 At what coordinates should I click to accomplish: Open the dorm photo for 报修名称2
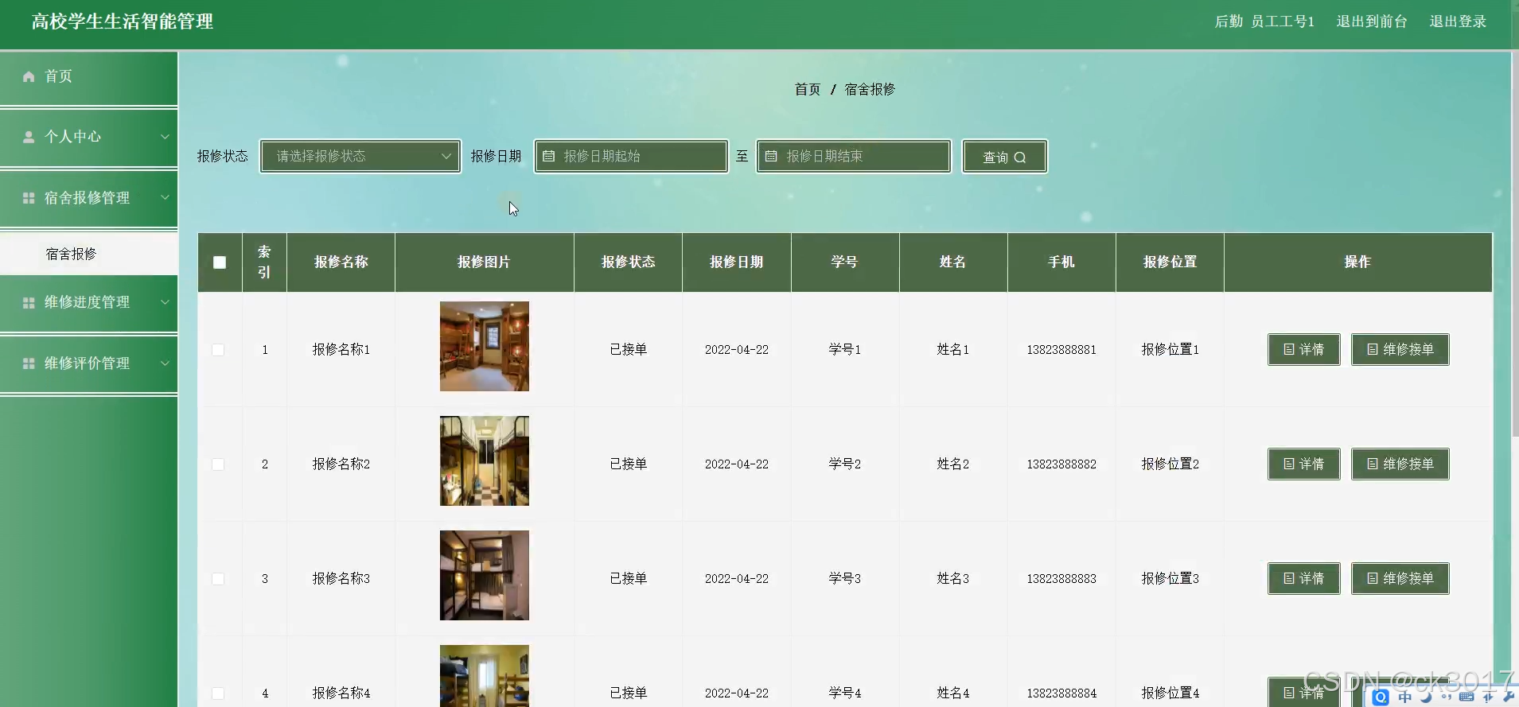click(485, 460)
